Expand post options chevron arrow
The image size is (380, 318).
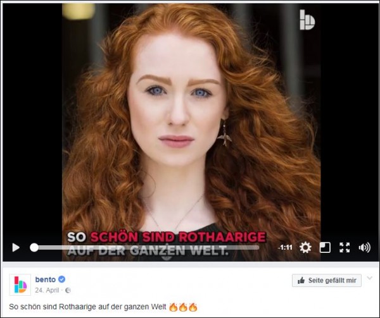point(369,278)
